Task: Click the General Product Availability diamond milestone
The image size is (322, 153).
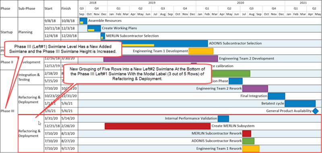Action: 316,111
